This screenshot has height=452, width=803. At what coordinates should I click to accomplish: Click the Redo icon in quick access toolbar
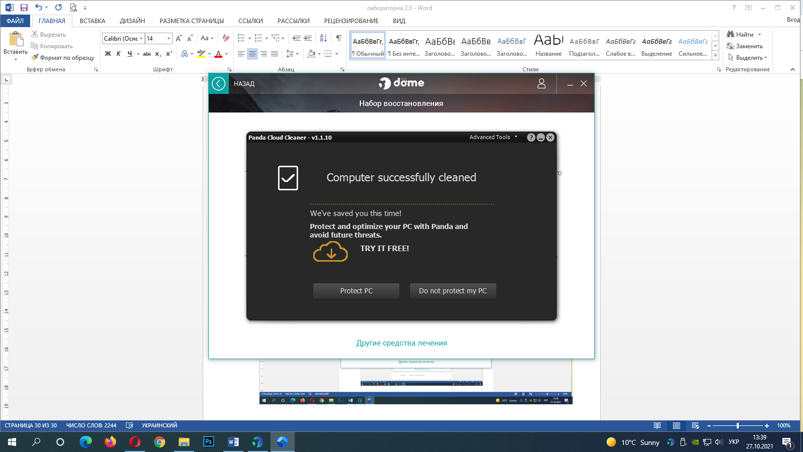[59, 8]
